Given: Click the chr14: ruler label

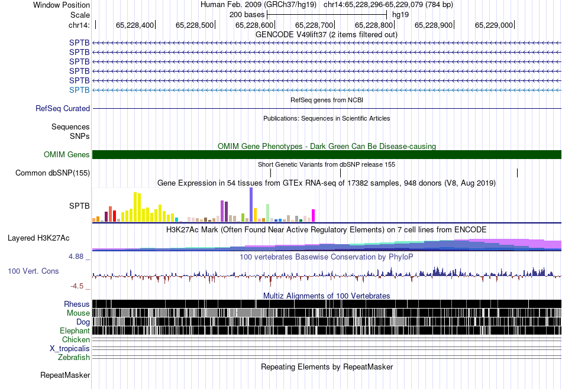Looking at the screenshot, I should 79,25.
